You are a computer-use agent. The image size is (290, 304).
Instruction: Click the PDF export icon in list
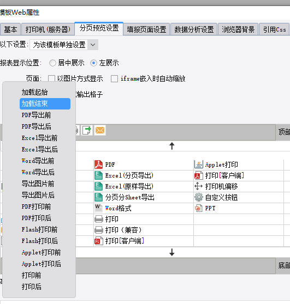98,165
